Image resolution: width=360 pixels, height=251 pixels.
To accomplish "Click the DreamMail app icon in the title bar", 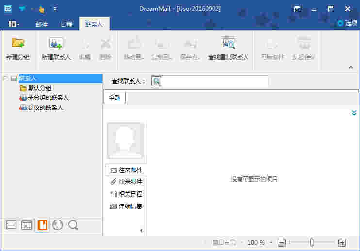I will click(x=8, y=9).
